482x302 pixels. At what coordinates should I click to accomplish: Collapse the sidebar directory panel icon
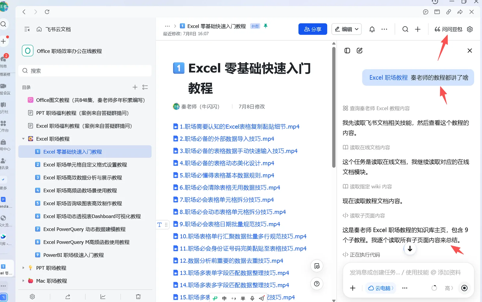coord(27,29)
